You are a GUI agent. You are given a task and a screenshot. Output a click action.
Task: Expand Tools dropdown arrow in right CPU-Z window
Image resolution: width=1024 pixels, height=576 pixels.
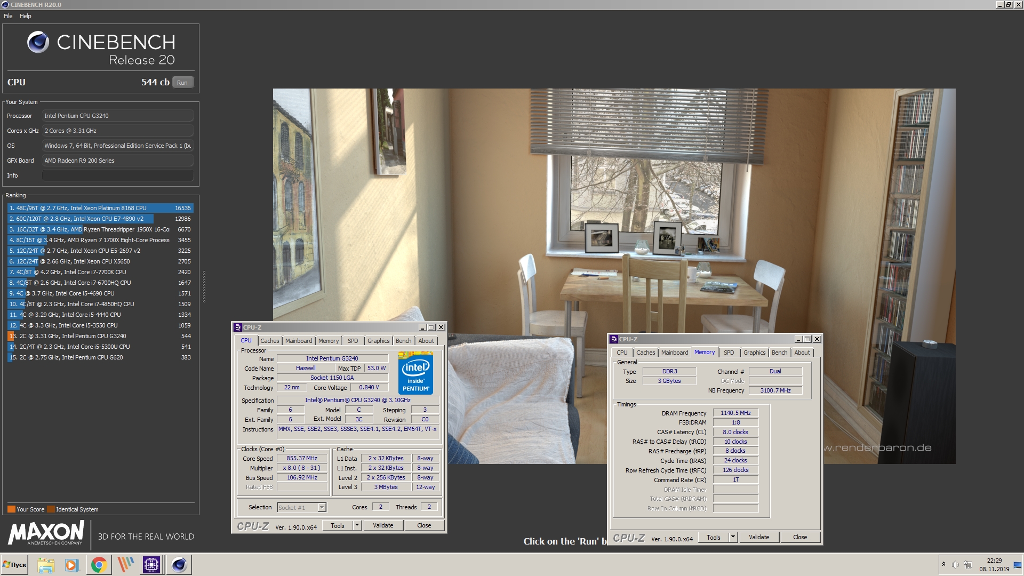pos(733,537)
